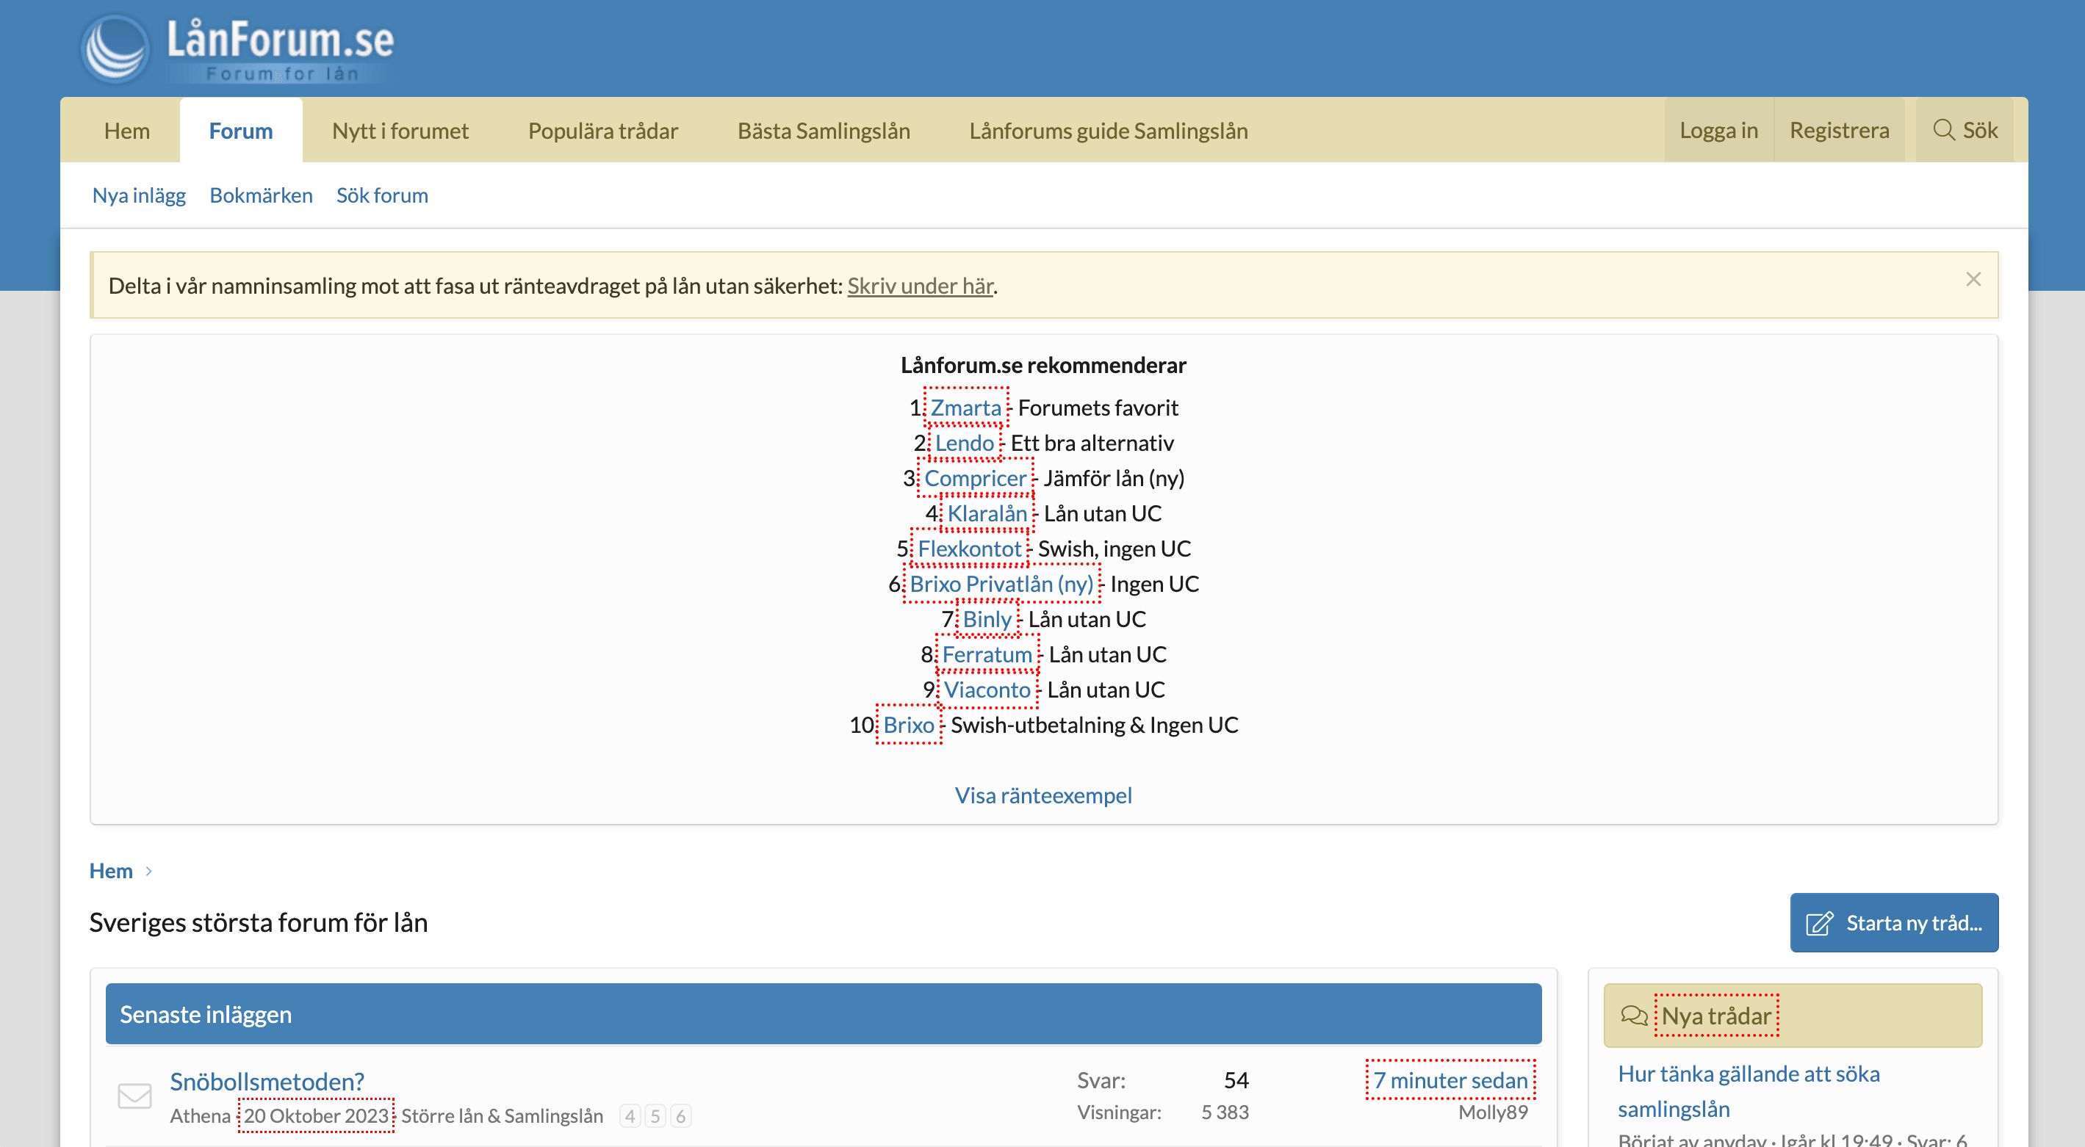Select the '5 383' views count text

(1225, 1112)
